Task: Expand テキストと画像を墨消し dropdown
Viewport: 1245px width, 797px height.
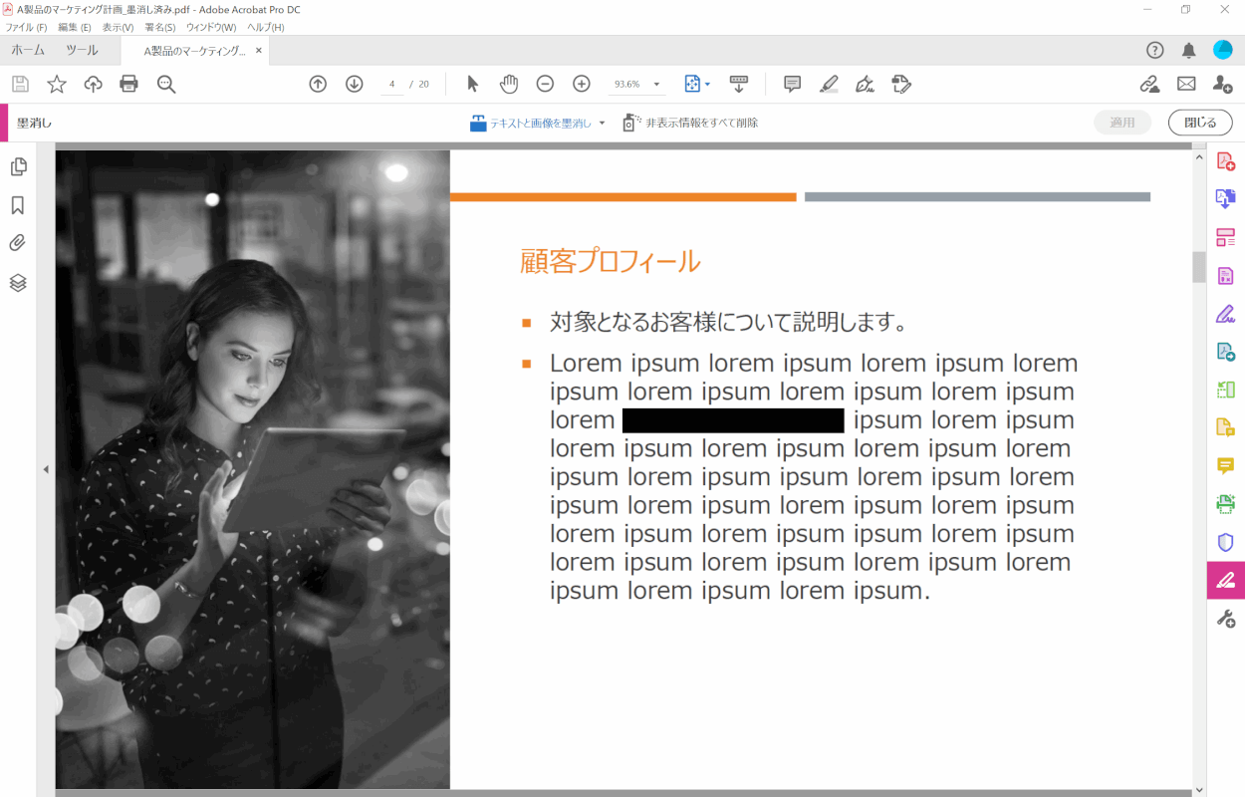Action: click(603, 124)
